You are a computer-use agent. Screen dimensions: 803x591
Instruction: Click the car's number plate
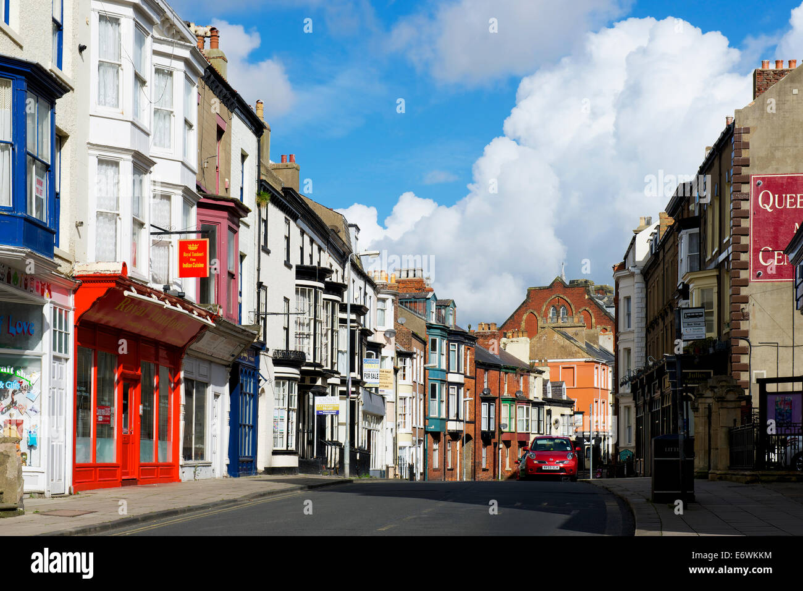point(551,467)
